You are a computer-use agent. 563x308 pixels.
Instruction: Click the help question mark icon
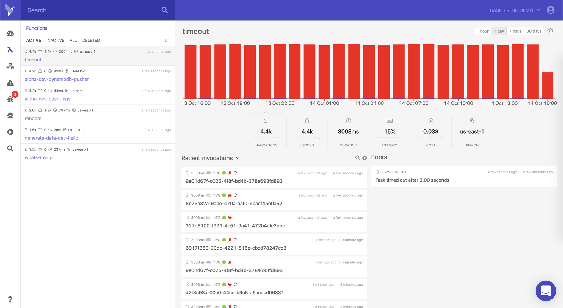point(10,299)
